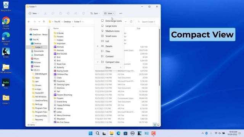Select Flowers Blooming video file
Image resolution: width=244 pixels, height=137 pixels.
(x=64, y=95)
